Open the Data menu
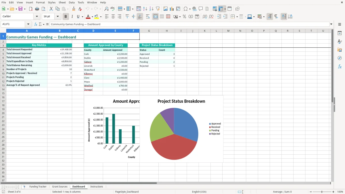Image resolution: width=345 pixels, height=194 pixels. pos(72,2)
